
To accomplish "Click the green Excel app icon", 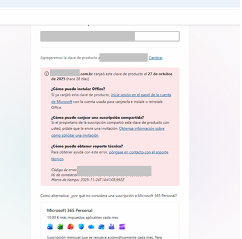I will click(x=60, y=227).
